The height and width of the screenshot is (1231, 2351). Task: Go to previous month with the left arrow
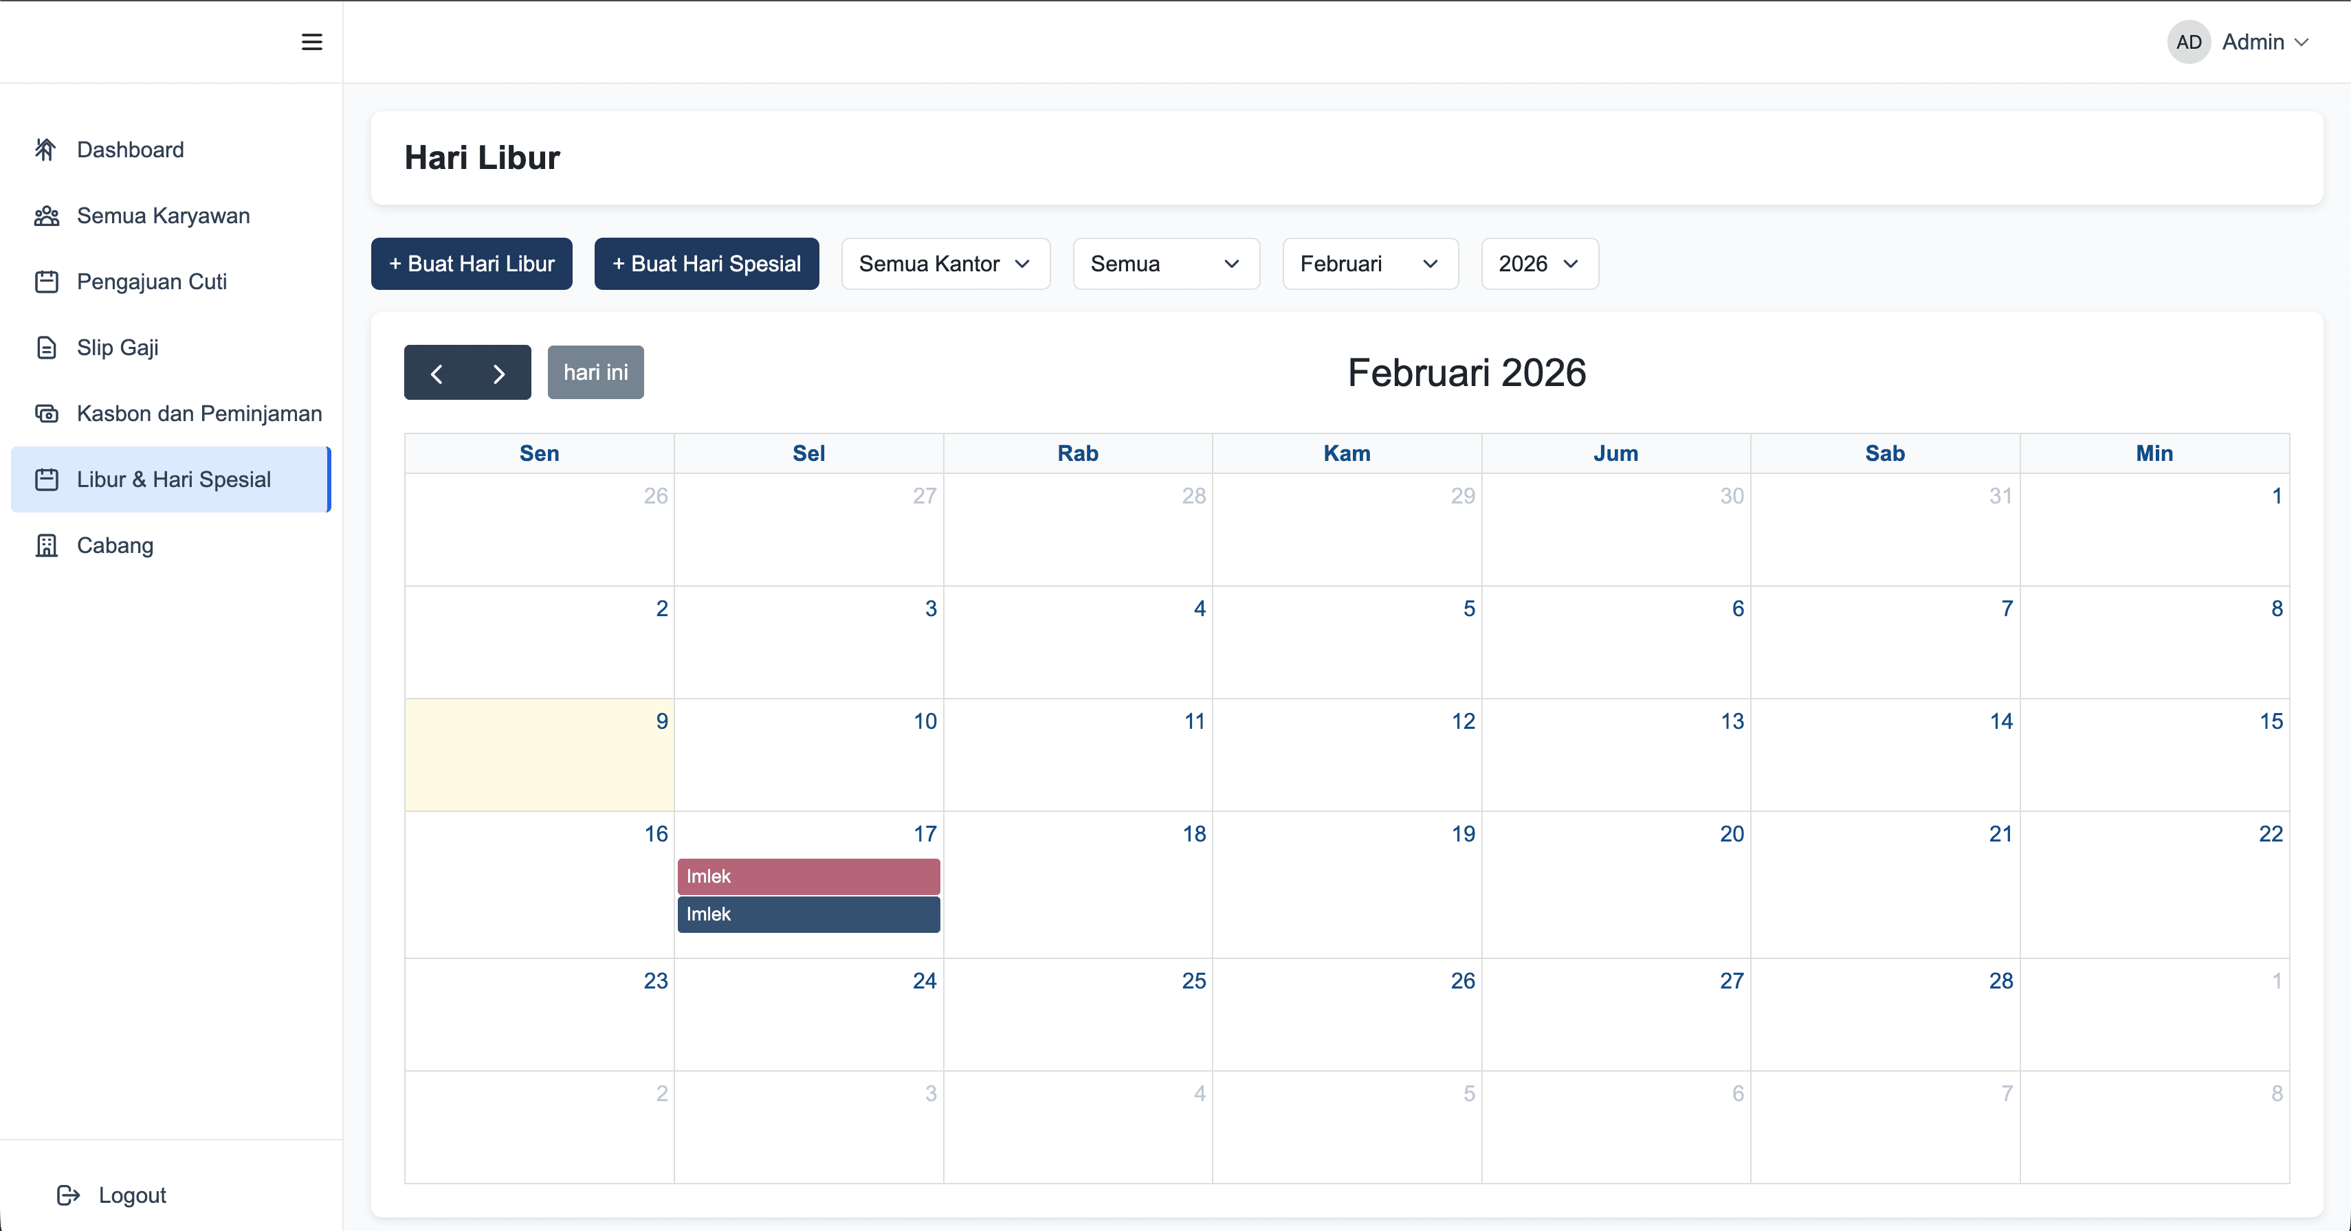[437, 372]
